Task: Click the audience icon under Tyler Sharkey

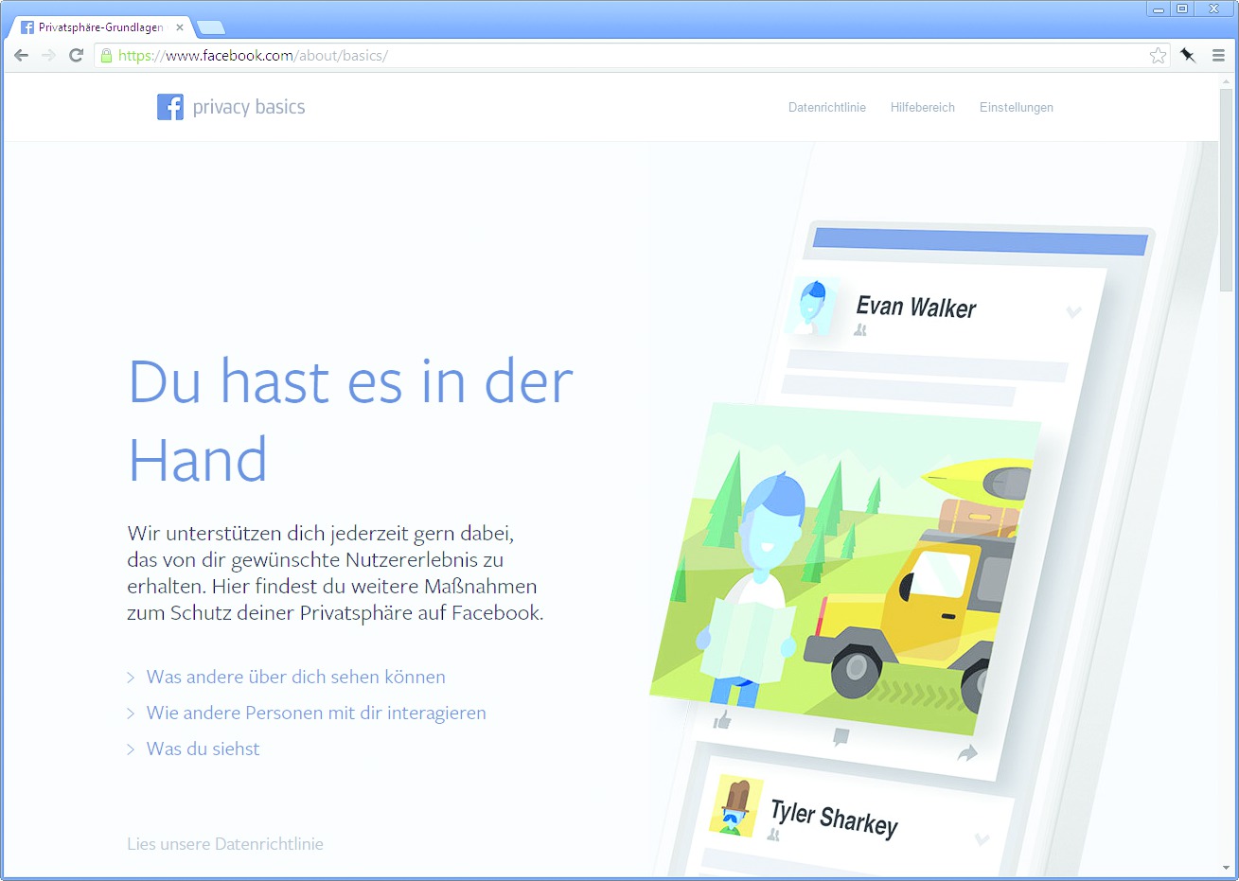Action: 774,835
